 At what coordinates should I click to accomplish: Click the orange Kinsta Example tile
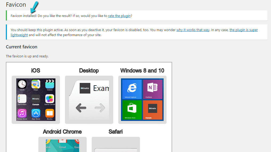(x=153, y=110)
